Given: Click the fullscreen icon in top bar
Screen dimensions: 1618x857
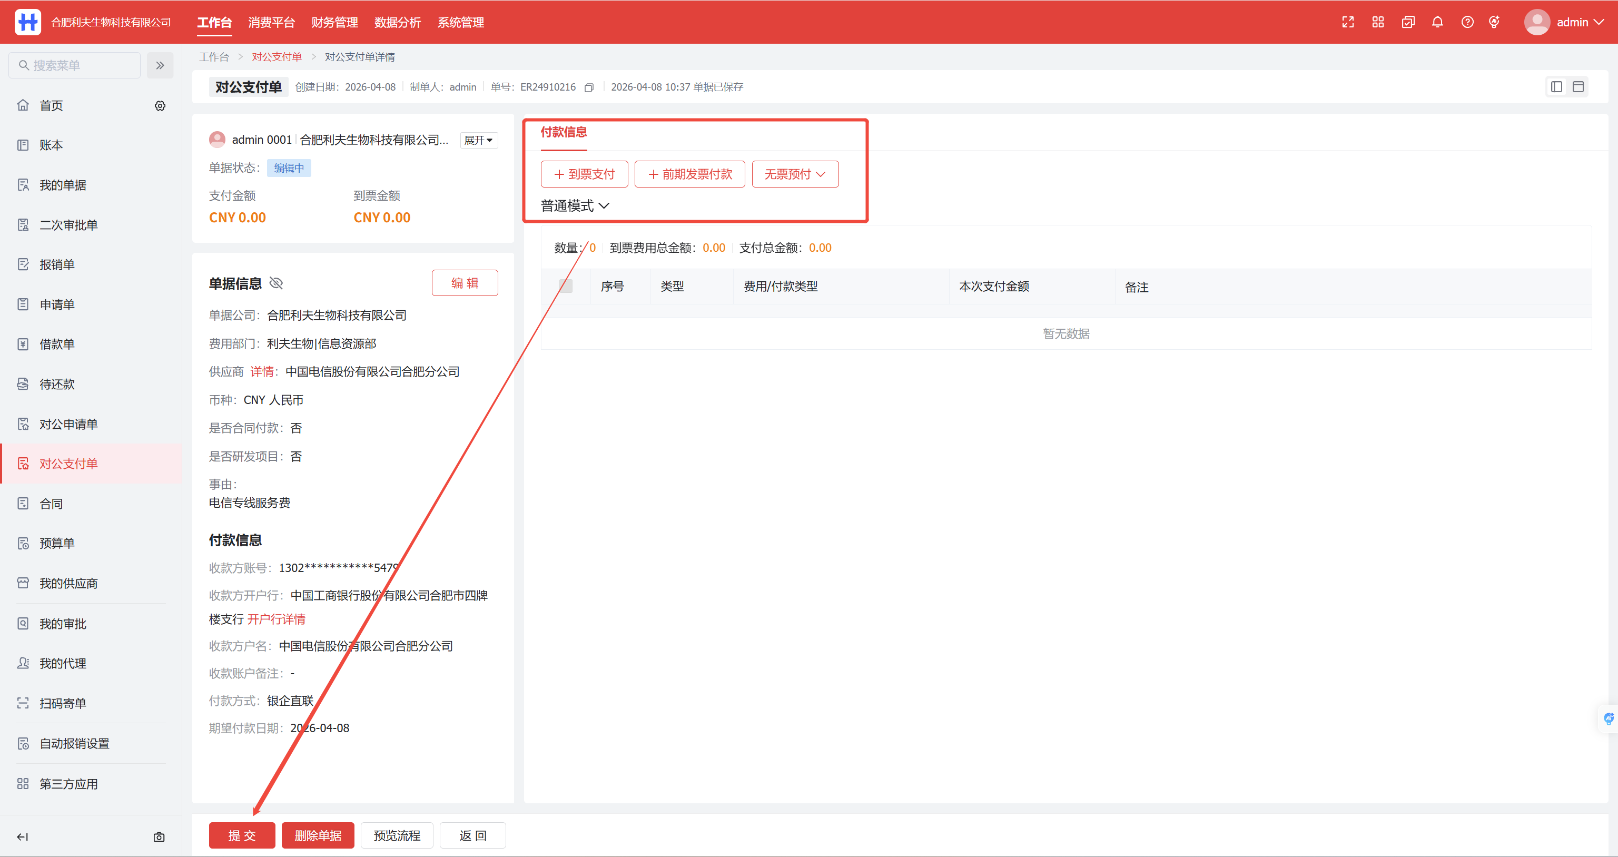Looking at the screenshot, I should (x=1348, y=22).
